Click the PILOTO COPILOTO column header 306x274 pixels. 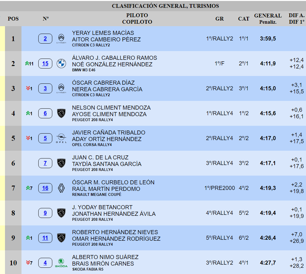pyautogui.click(x=137, y=19)
